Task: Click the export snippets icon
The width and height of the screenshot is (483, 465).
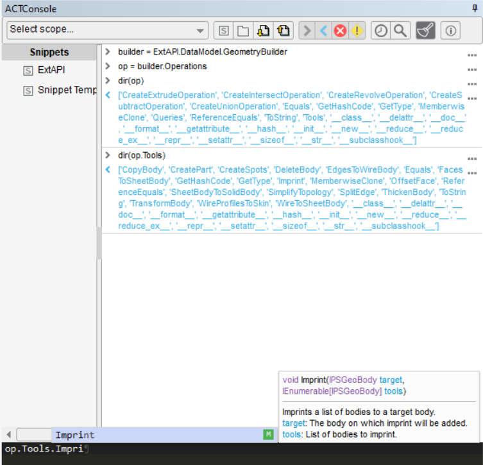Action: (x=283, y=30)
